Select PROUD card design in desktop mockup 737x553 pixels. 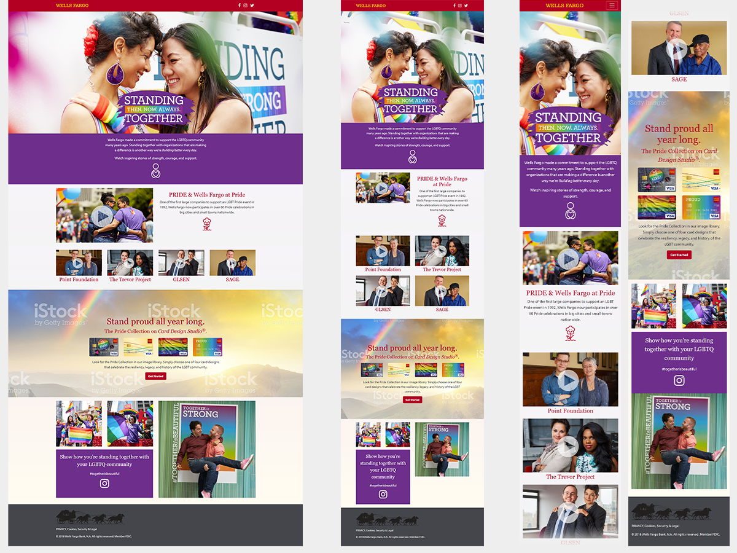(x=208, y=347)
